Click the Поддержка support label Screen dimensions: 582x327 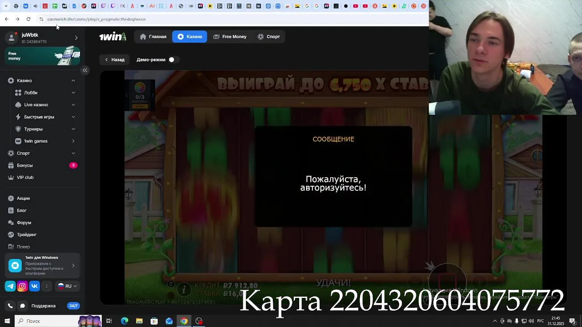pos(43,306)
